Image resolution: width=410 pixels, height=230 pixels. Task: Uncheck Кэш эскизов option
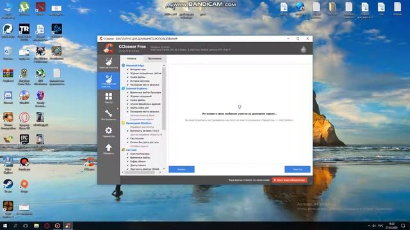pos(127,139)
